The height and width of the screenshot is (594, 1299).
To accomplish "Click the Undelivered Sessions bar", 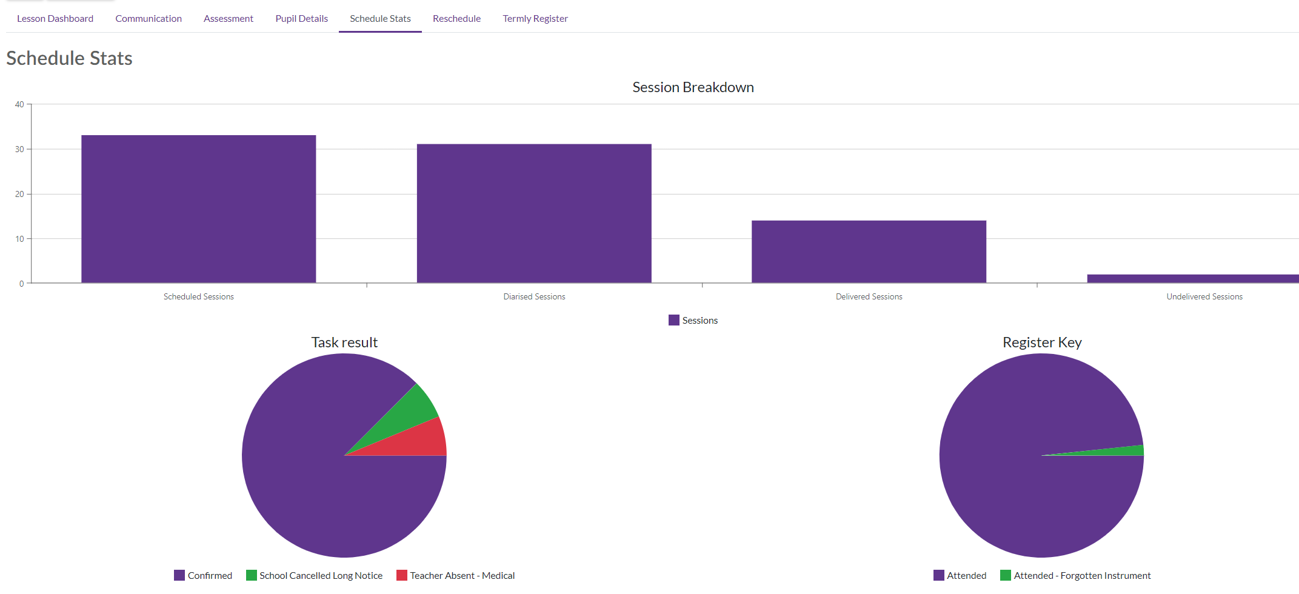I will [1193, 279].
